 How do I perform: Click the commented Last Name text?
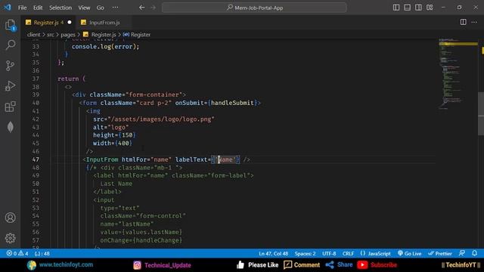[x=116, y=184]
